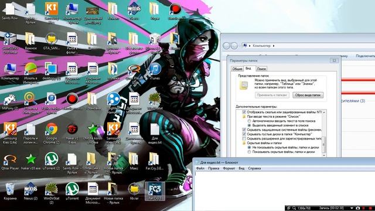Select the Искать в Интернете globe icon

pyautogui.click(x=30, y=69)
